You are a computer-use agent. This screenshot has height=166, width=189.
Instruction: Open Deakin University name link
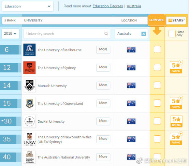click(x=51, y=121)
